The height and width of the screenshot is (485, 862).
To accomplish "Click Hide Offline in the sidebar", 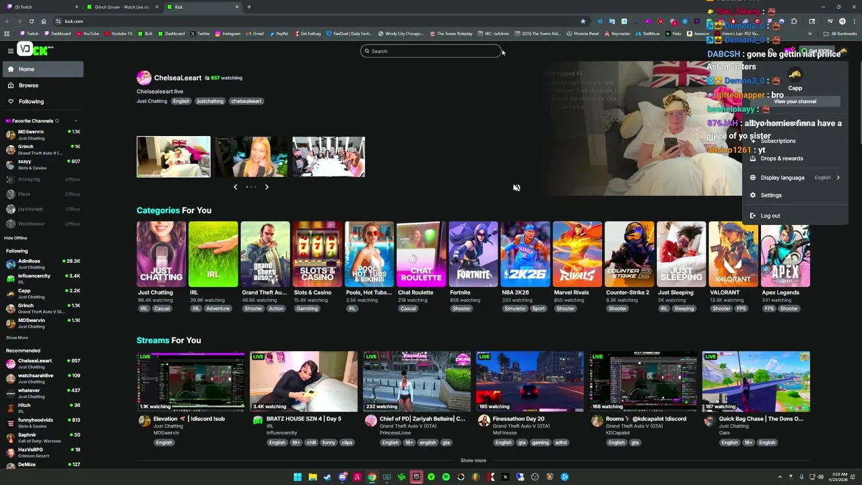I will [15, 238].
